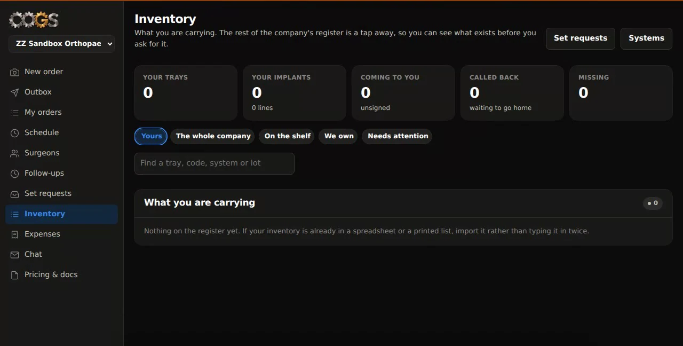Click the What you are carrying heading
The image size is (683, 346).
click(x=200, y=203)
